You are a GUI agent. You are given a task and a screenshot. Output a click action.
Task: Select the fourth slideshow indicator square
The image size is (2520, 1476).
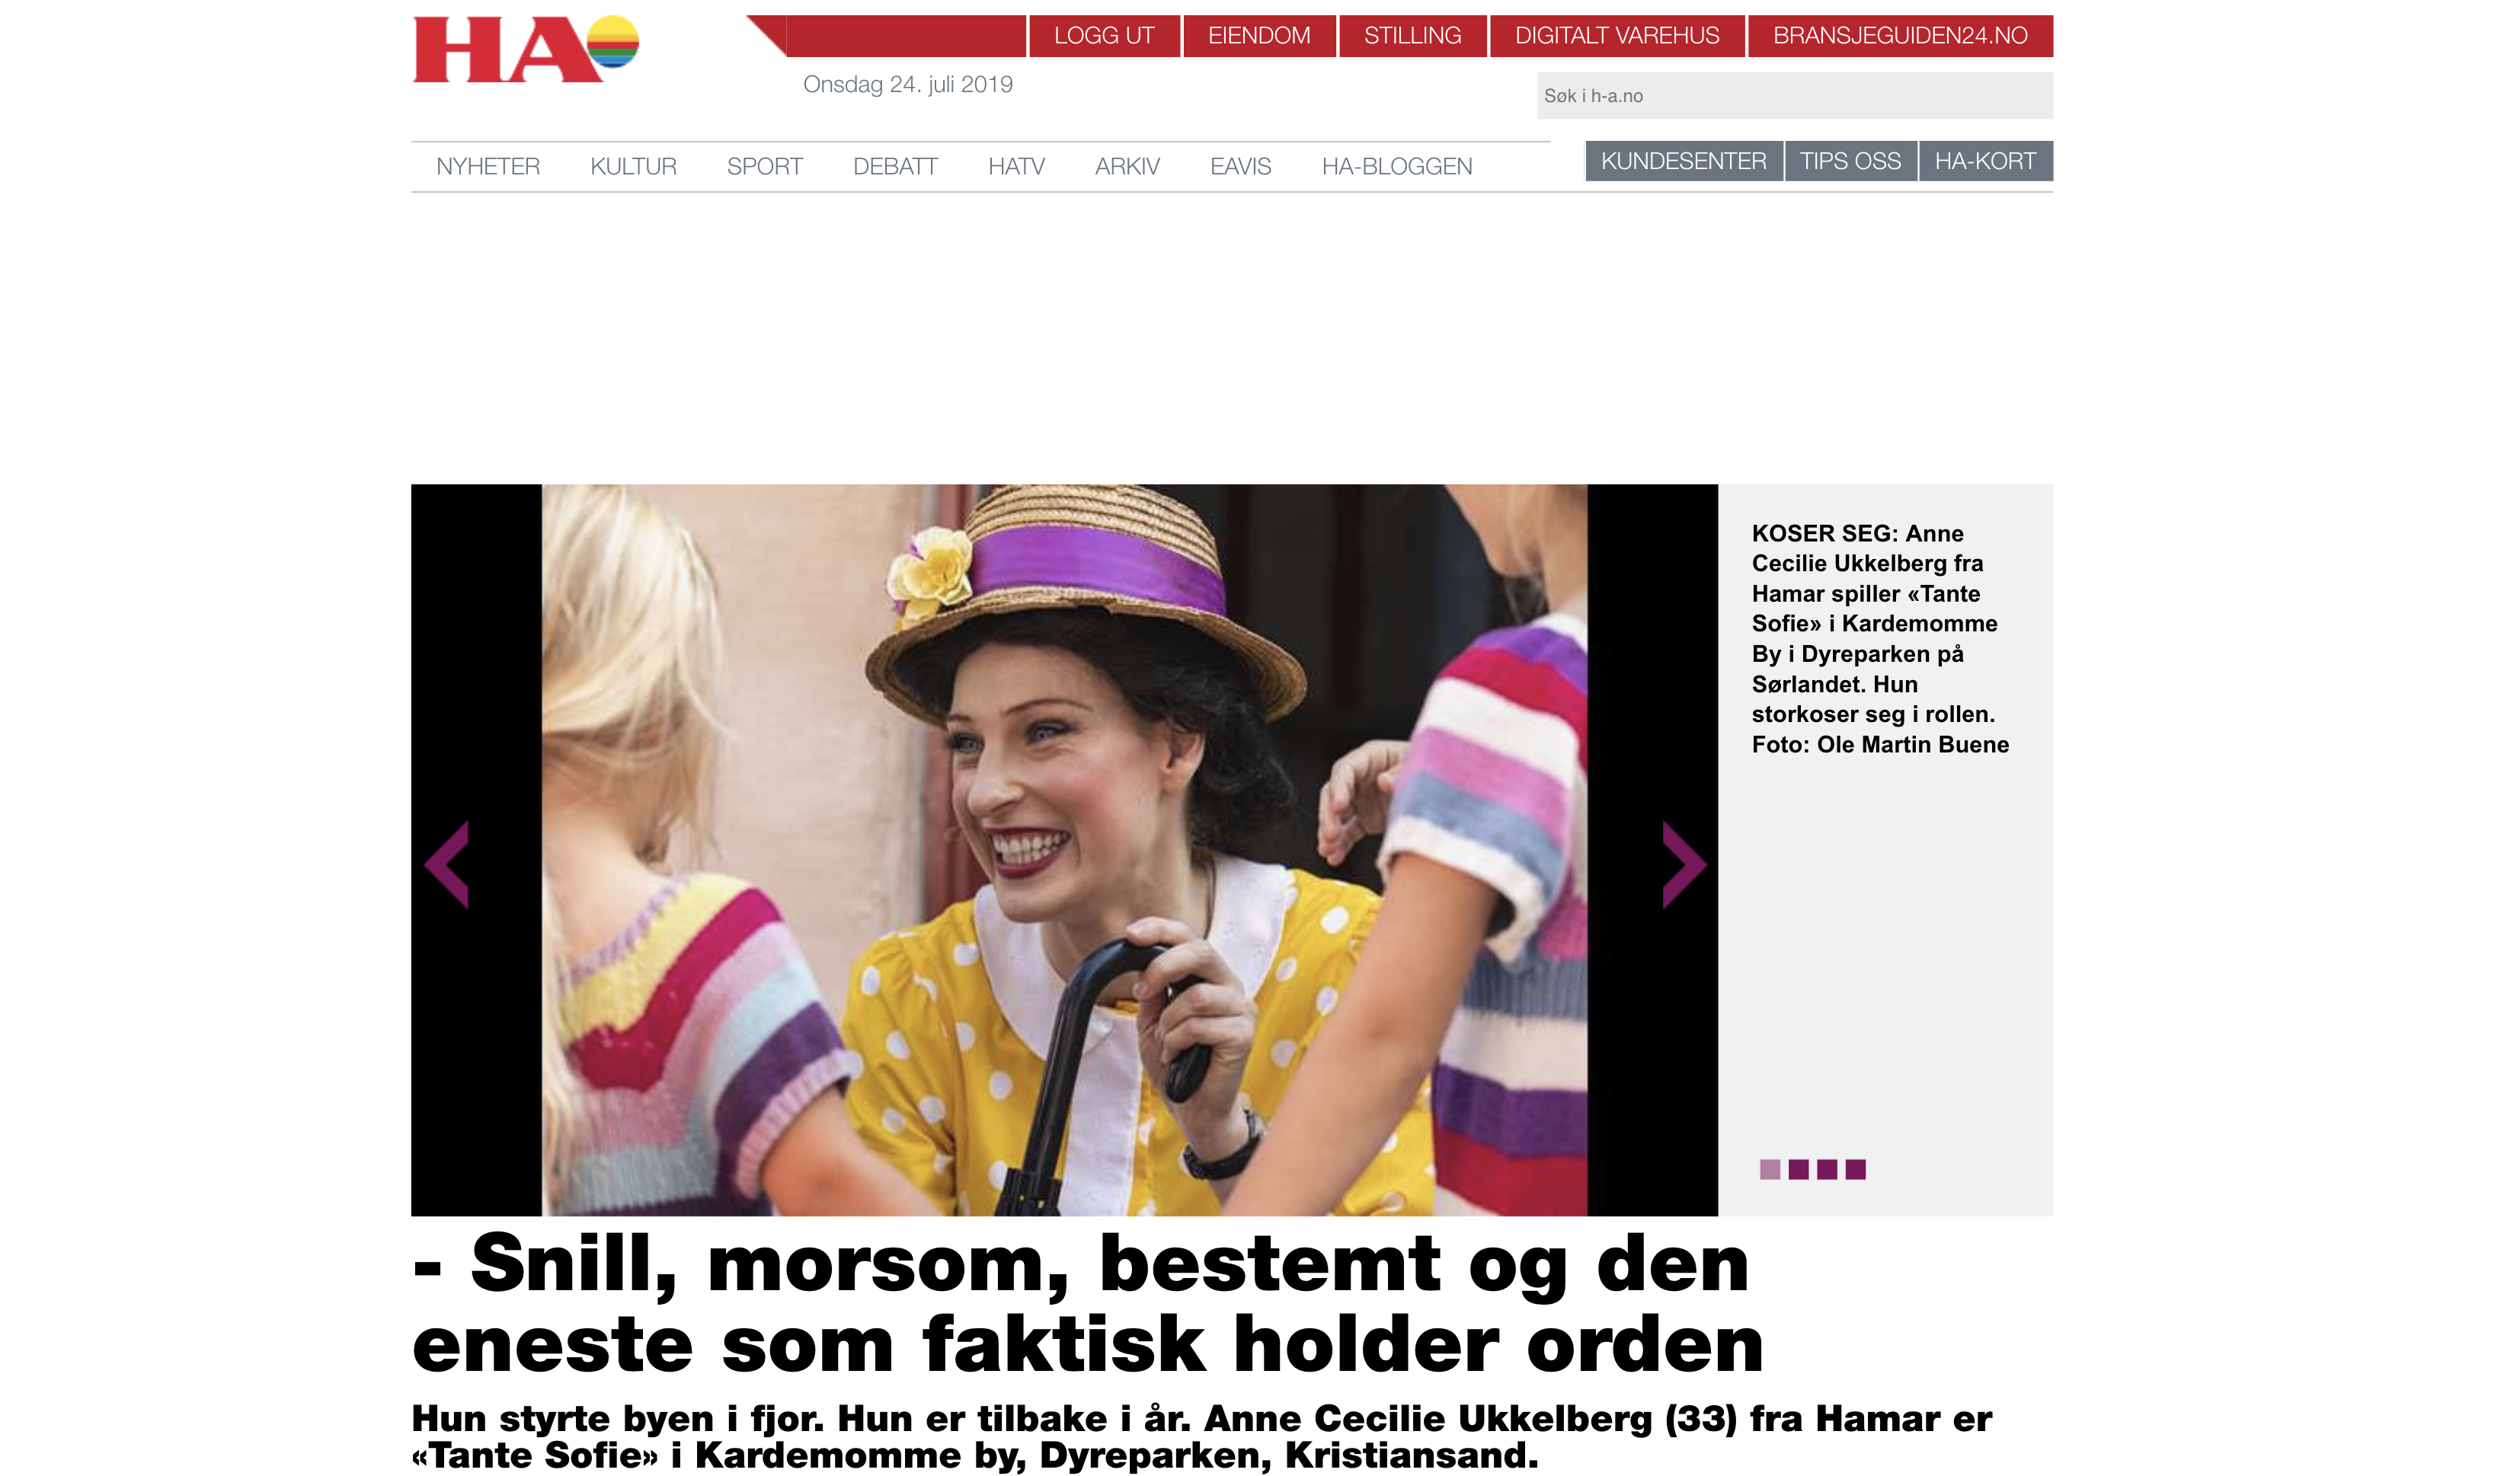click(x=1856, y=1169)
